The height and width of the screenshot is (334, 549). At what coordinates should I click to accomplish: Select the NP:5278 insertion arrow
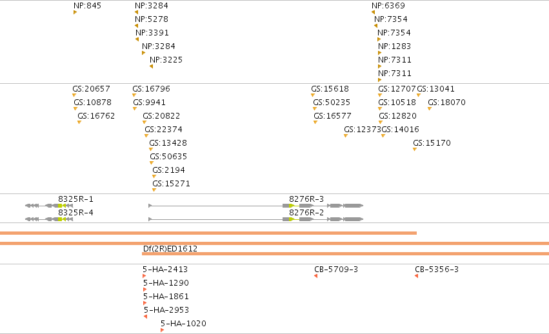[136, 26]
